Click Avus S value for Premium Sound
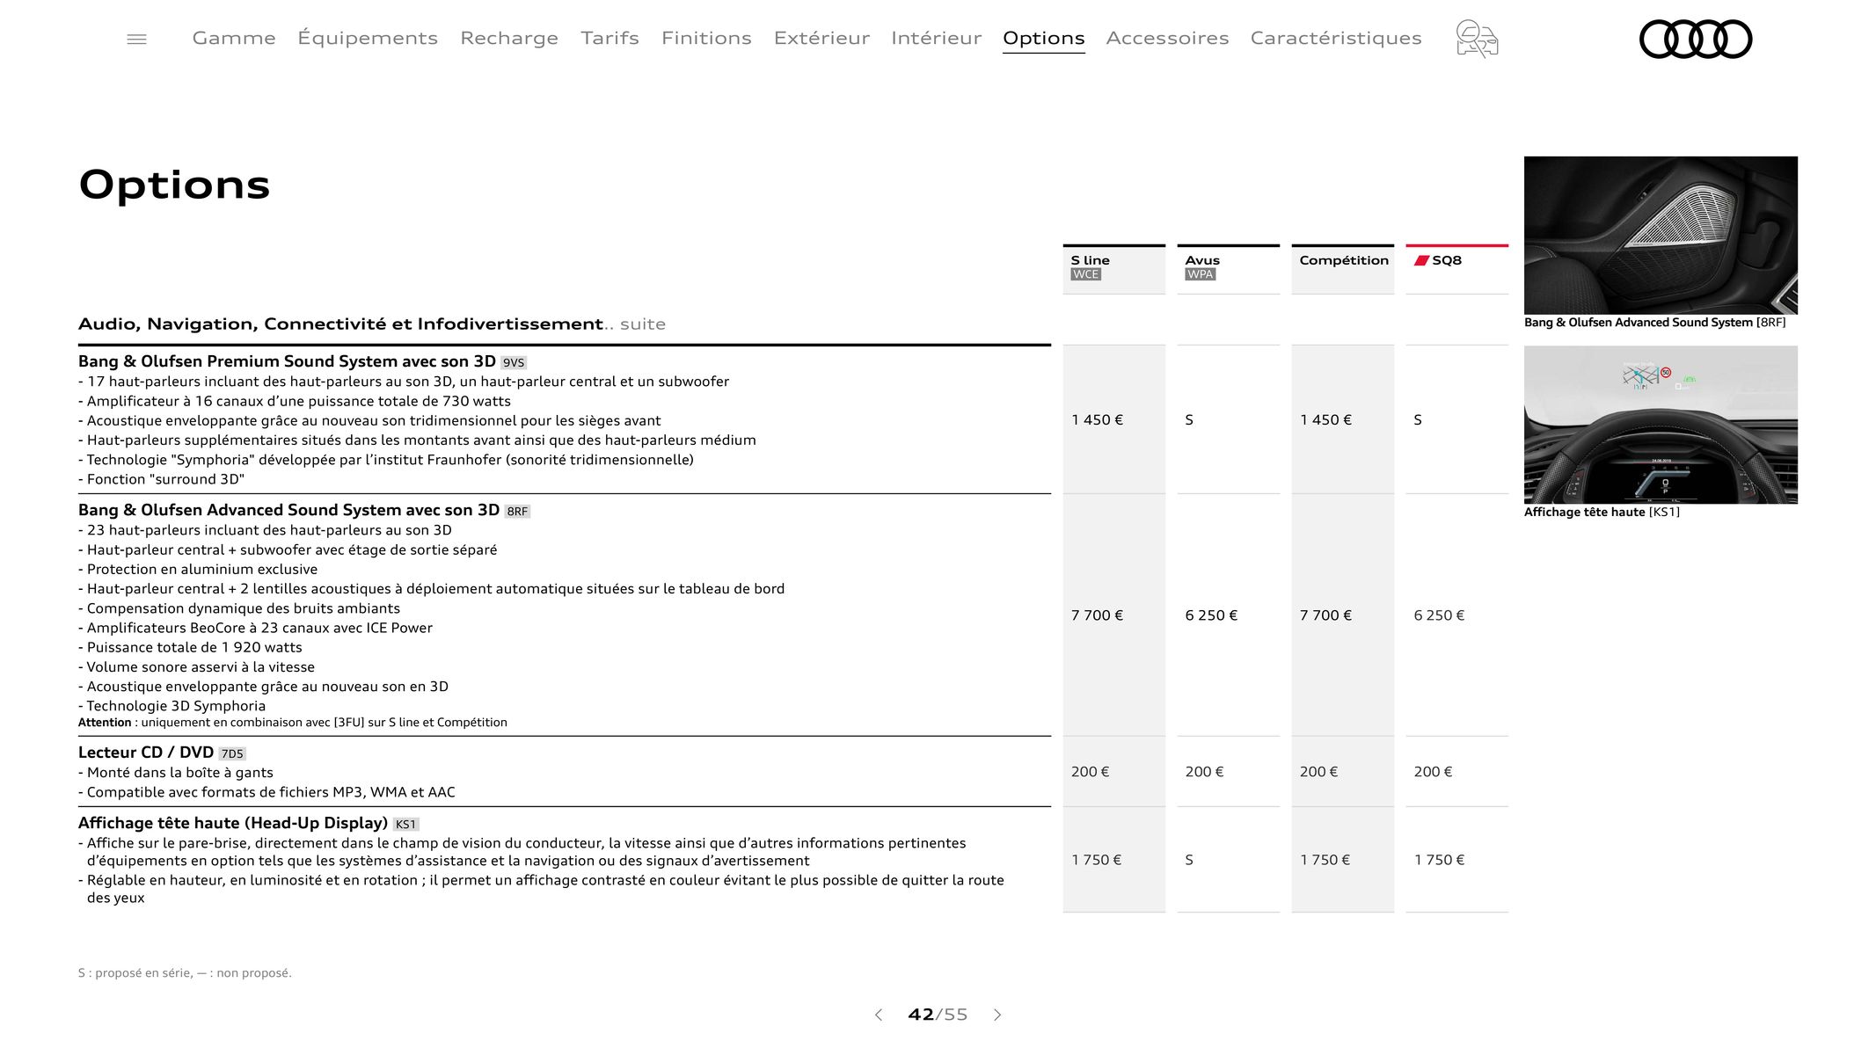 pyautogui.click(x=1189, y=420)
